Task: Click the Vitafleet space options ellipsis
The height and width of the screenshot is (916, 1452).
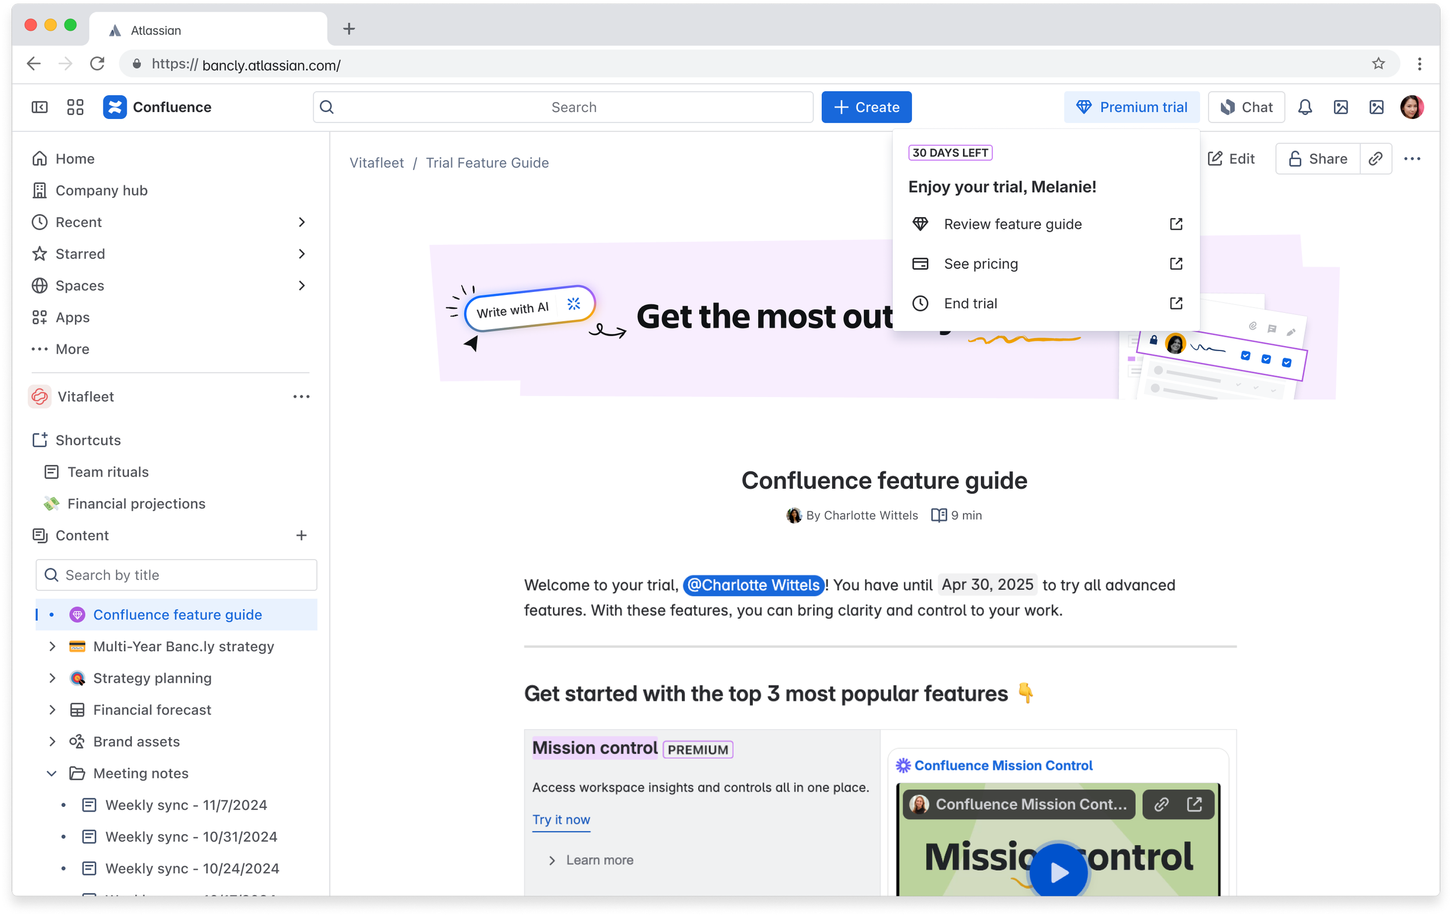Action: [301, 396]
